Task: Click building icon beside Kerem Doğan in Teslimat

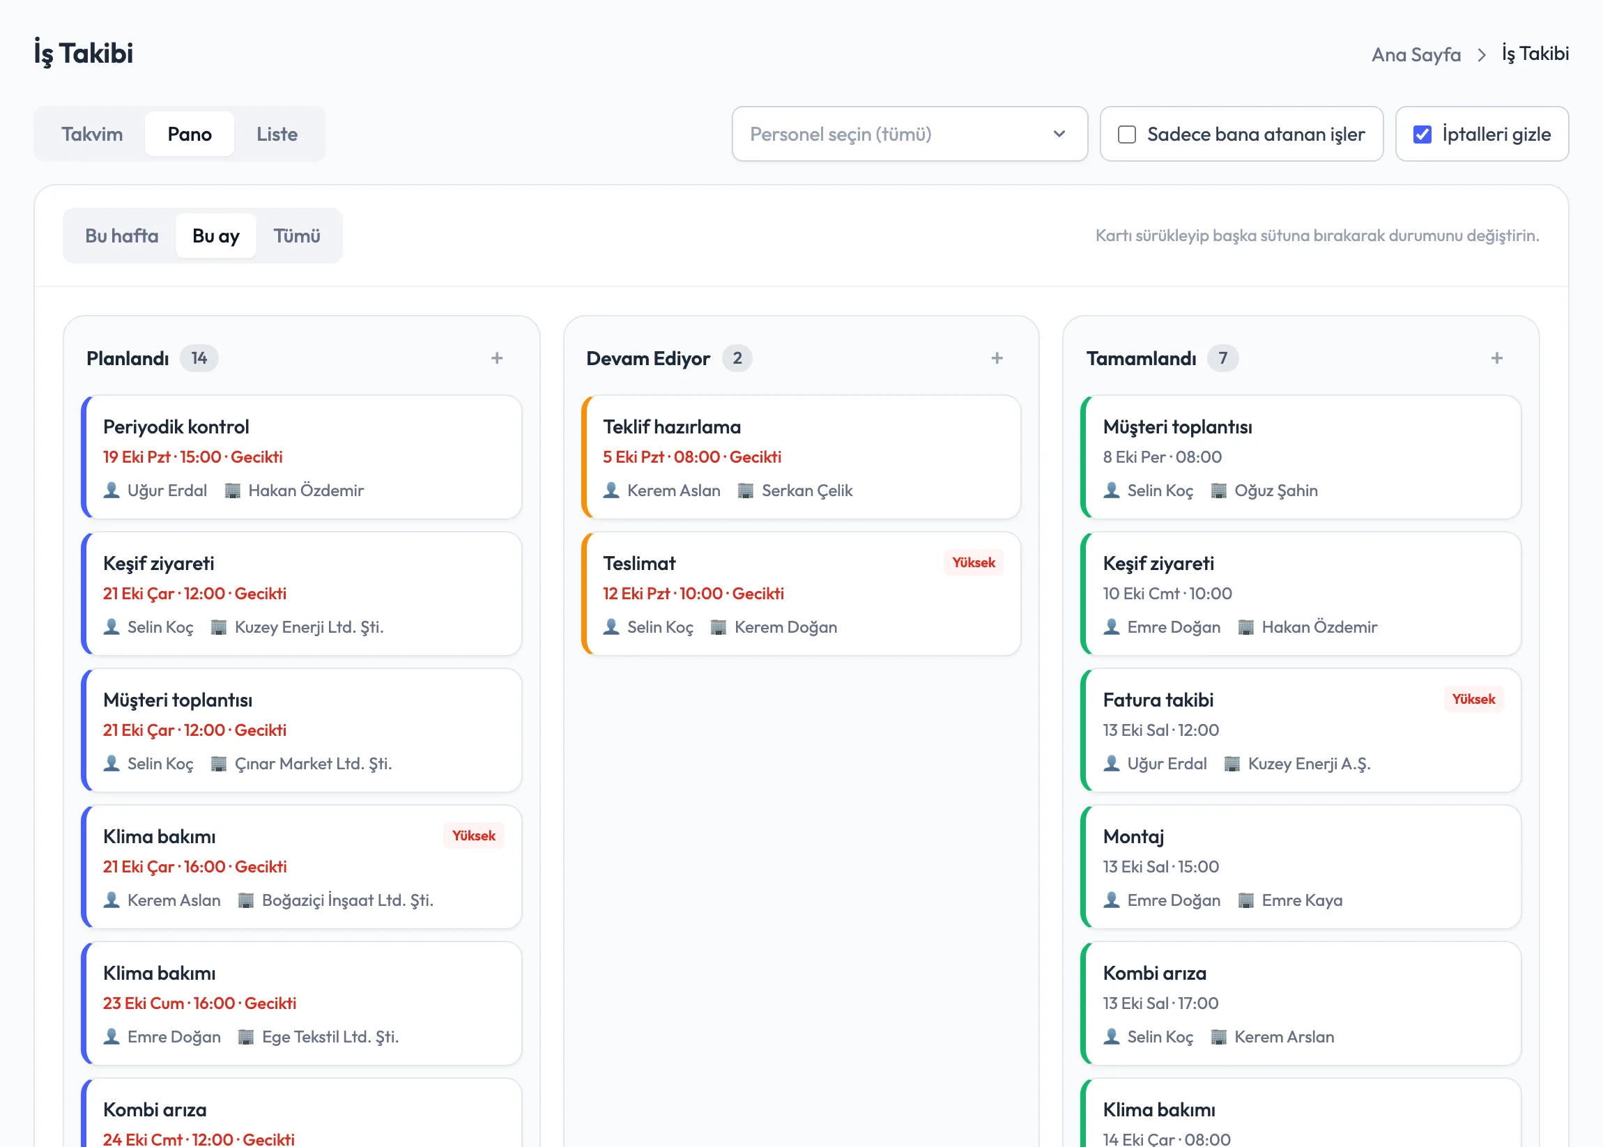Action: (719, 626)
